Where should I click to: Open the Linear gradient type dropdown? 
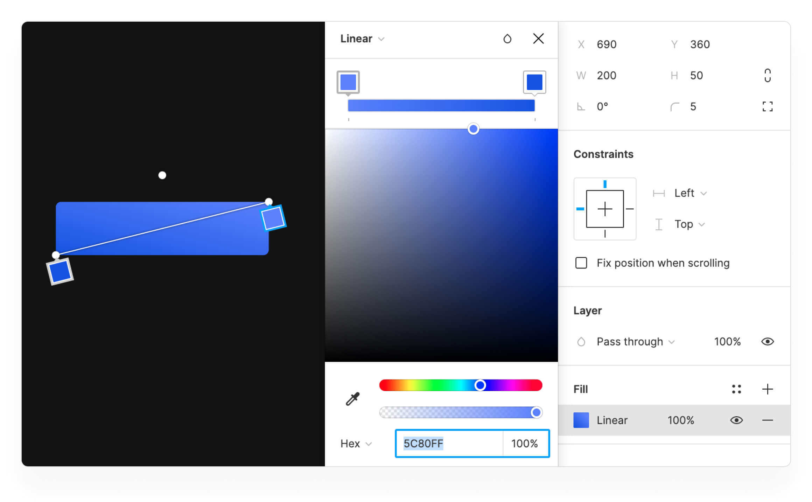362,39
